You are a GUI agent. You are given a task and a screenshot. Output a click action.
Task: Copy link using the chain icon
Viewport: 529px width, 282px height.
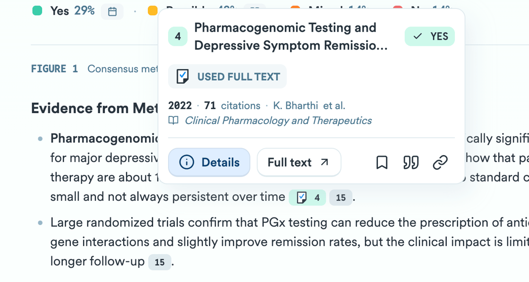click(x=440, y=163)
